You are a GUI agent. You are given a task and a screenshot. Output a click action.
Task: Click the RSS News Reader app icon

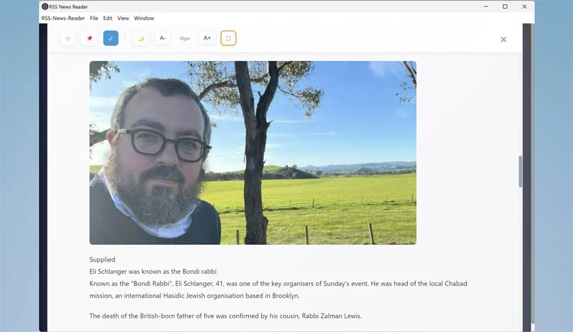(x=45, y=7)
